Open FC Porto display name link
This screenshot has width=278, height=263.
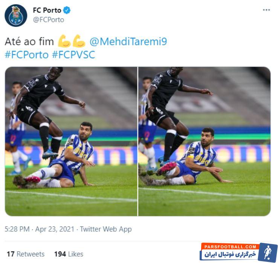(x=47, y=10)
